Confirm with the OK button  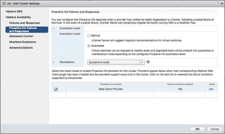(198, 129)
